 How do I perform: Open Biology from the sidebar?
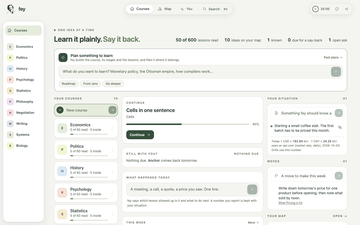23,146
